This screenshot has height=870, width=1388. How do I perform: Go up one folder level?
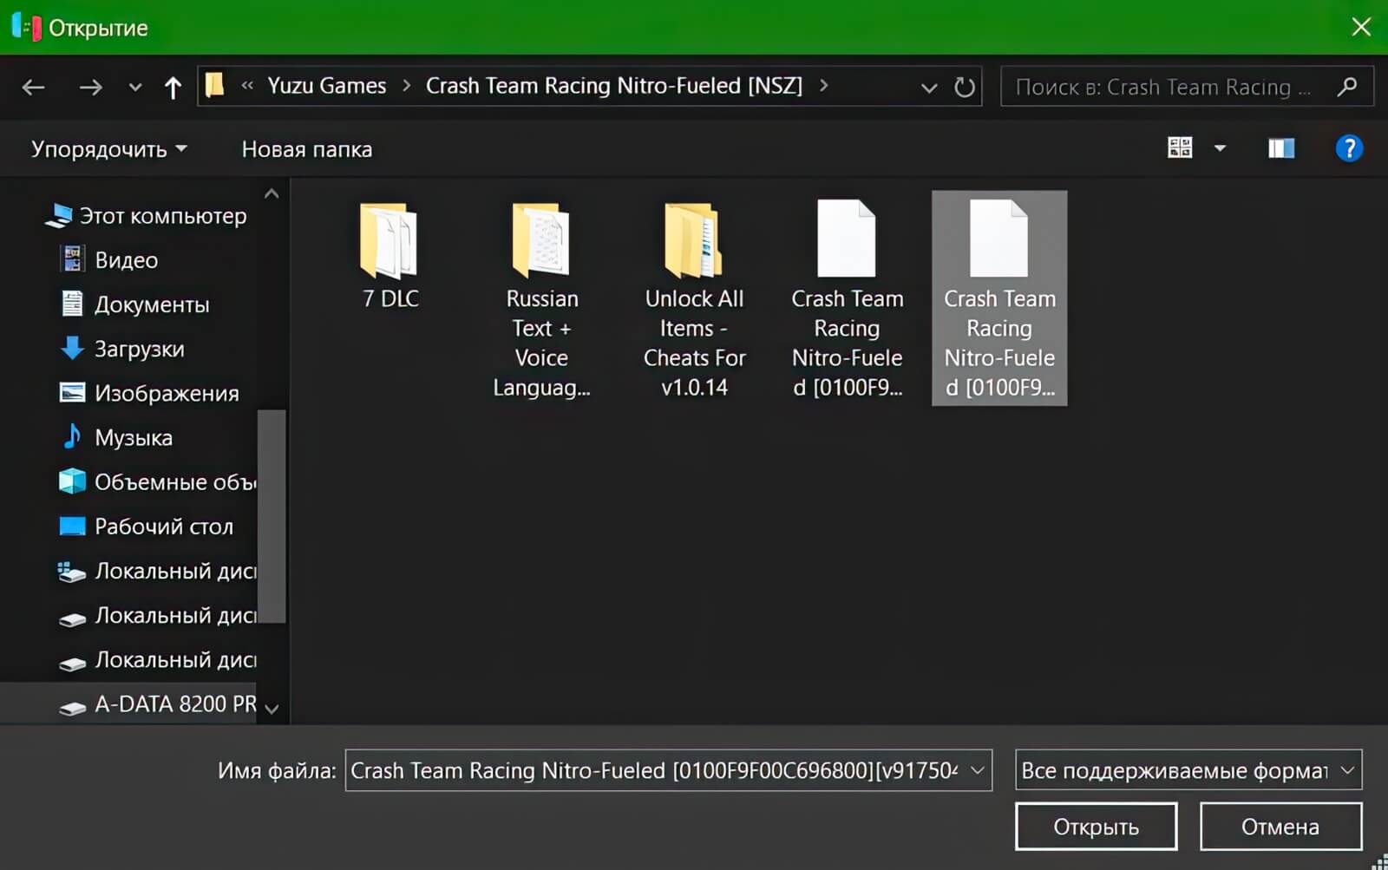point(173,87)
